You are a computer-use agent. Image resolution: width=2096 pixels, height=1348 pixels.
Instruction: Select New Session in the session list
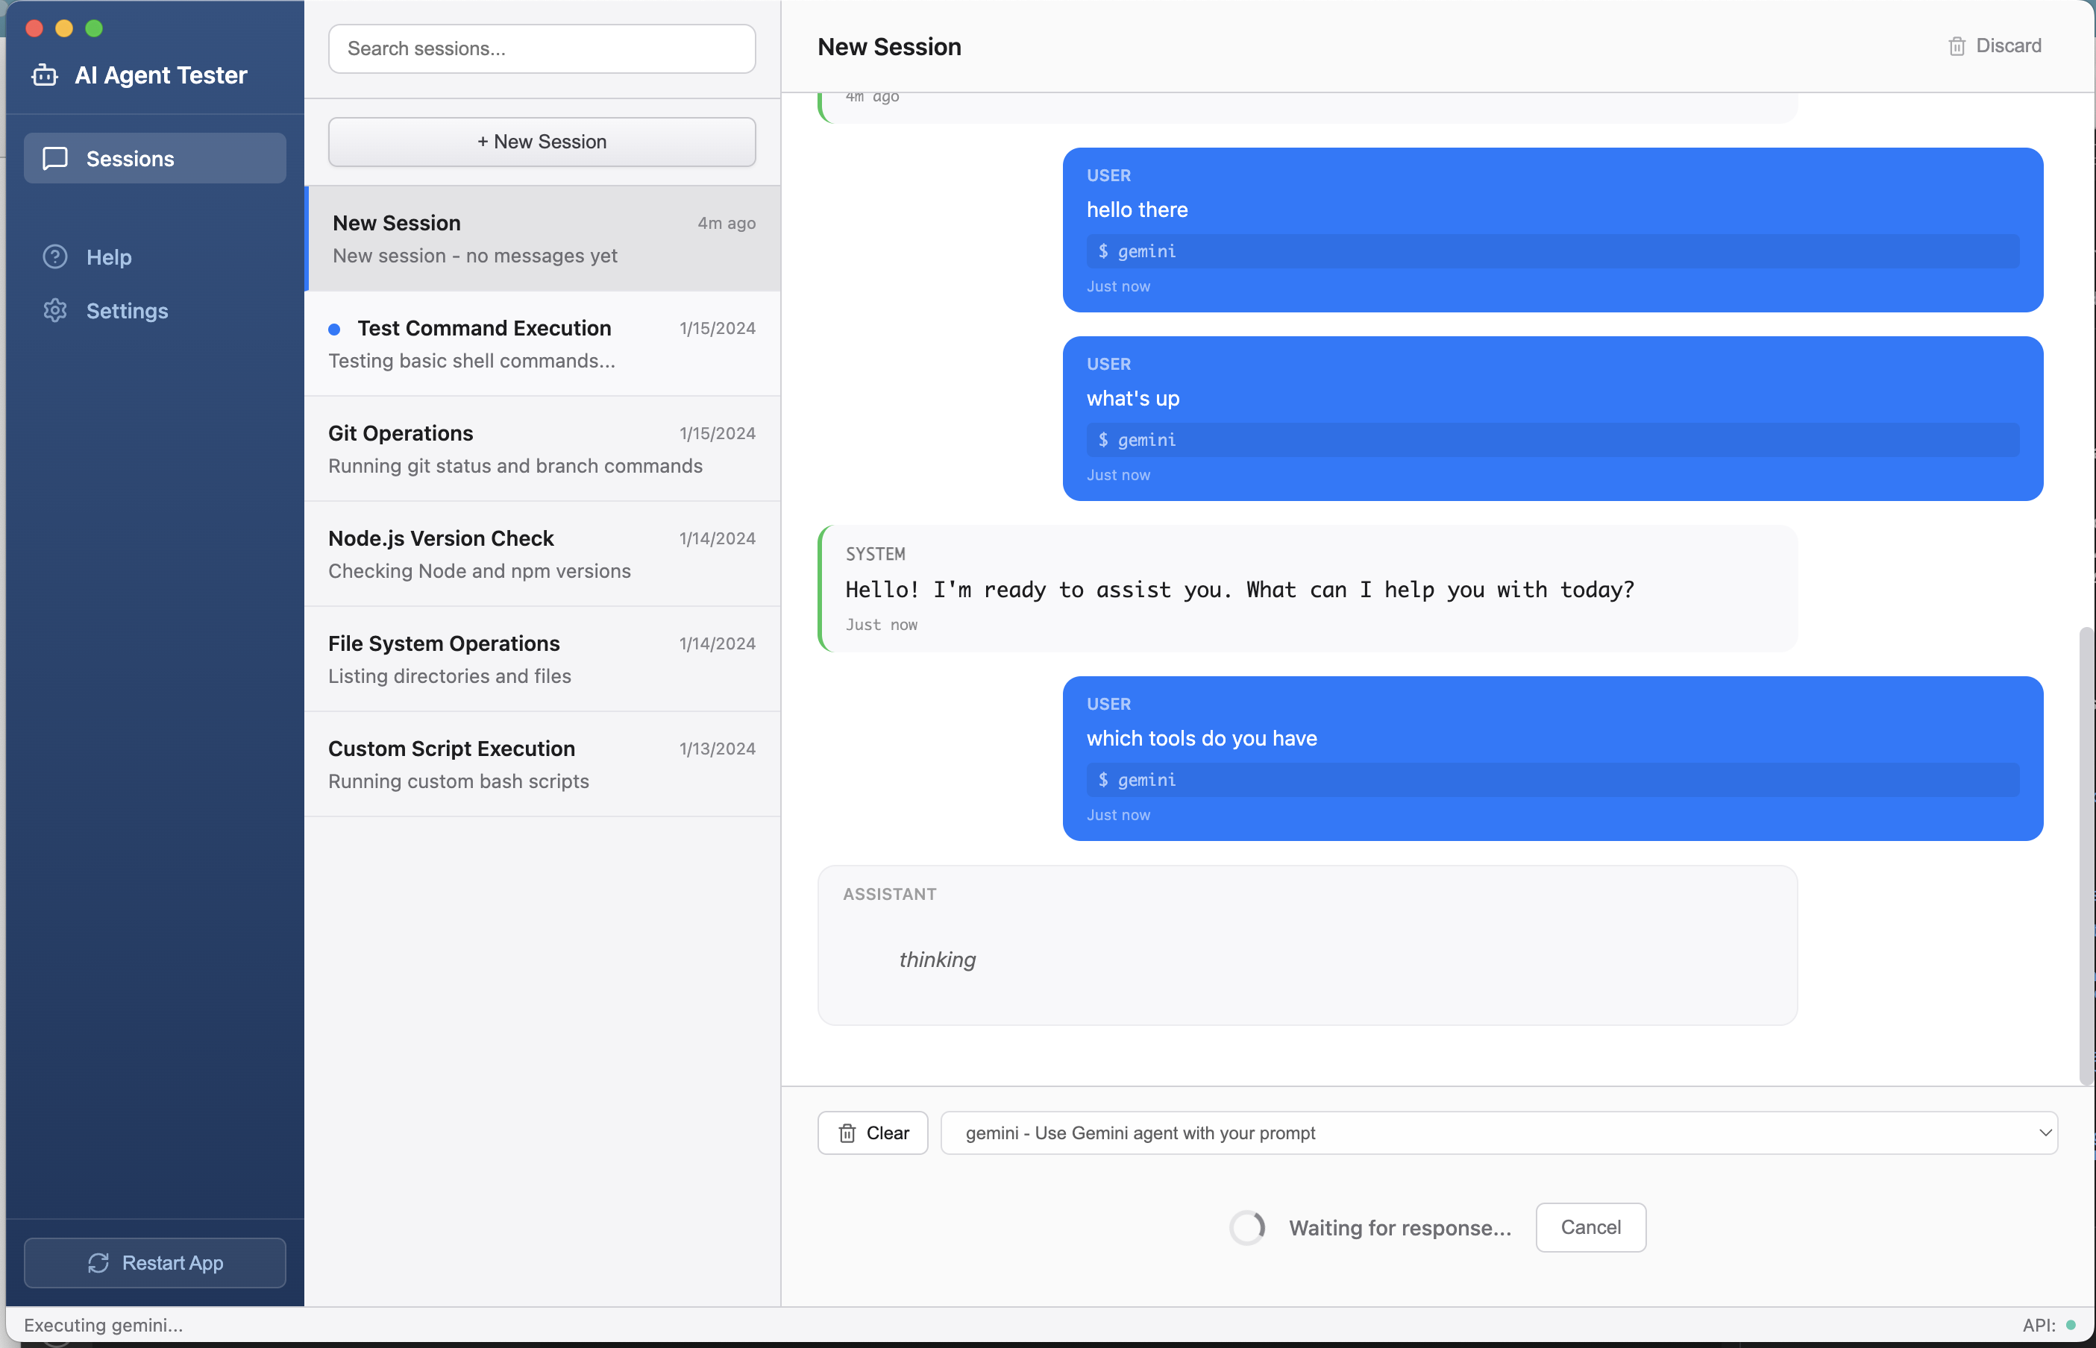(541, 237)
